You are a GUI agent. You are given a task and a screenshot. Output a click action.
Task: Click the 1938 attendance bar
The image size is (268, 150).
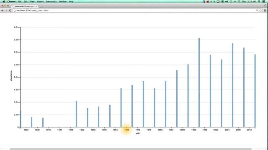pyautogui.click(x=43, y=122)
